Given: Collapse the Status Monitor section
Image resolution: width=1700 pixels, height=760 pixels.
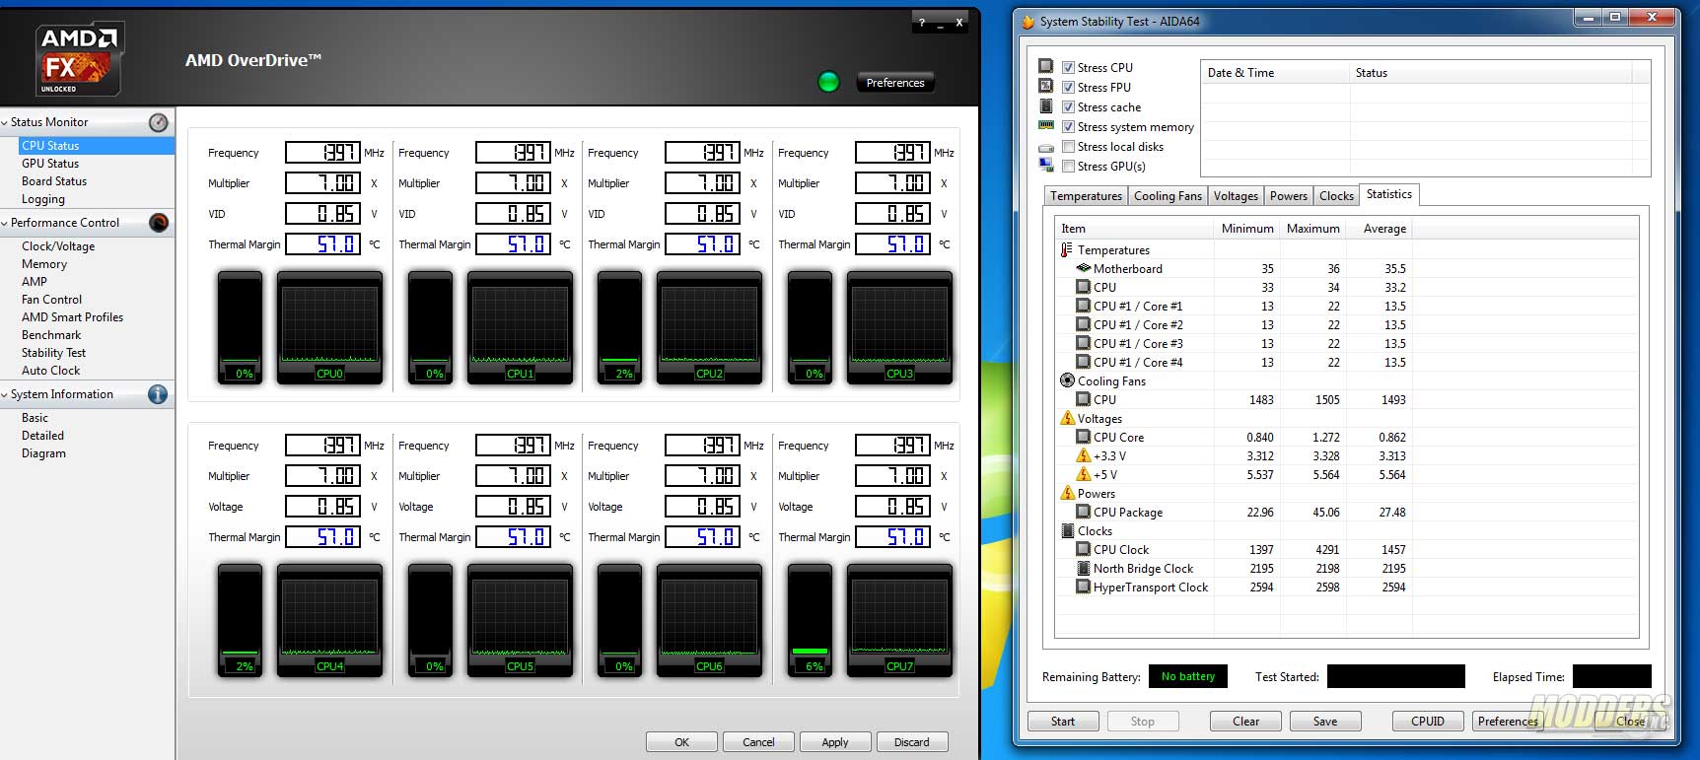Looking at the screenshot, I should [x=5, y=123].
